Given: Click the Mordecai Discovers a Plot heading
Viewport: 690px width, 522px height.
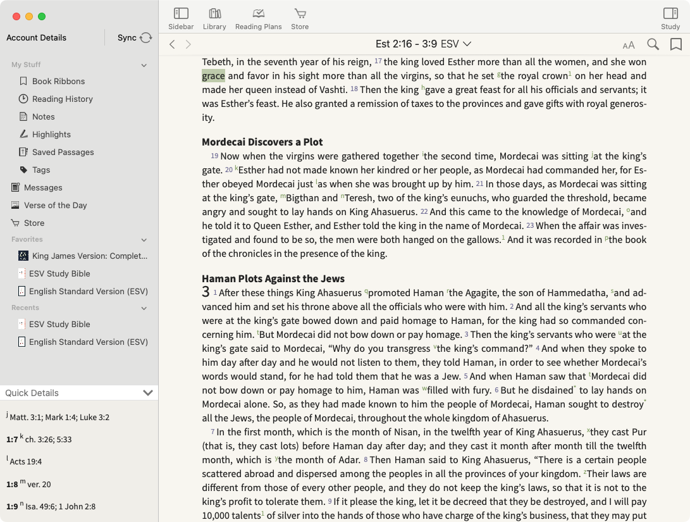Looking at the screenshot, I should pos(262,142).
